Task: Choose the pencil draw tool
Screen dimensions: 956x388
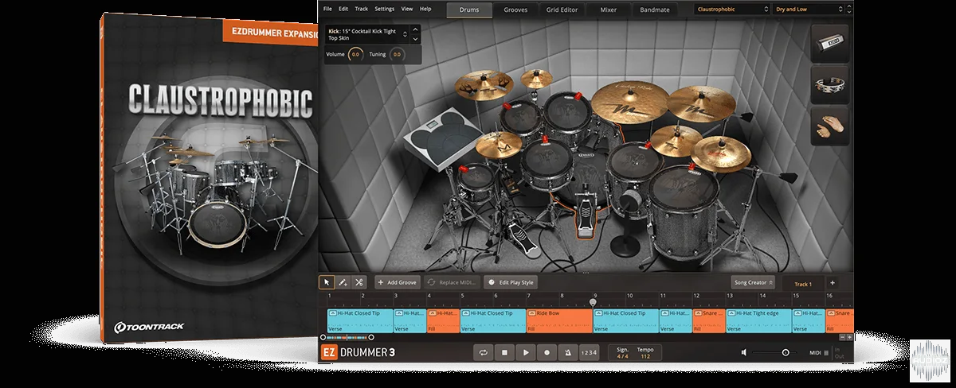Action: [x=343, y=282]
